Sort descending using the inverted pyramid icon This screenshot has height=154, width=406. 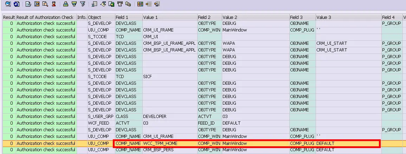tap(74, 4)
